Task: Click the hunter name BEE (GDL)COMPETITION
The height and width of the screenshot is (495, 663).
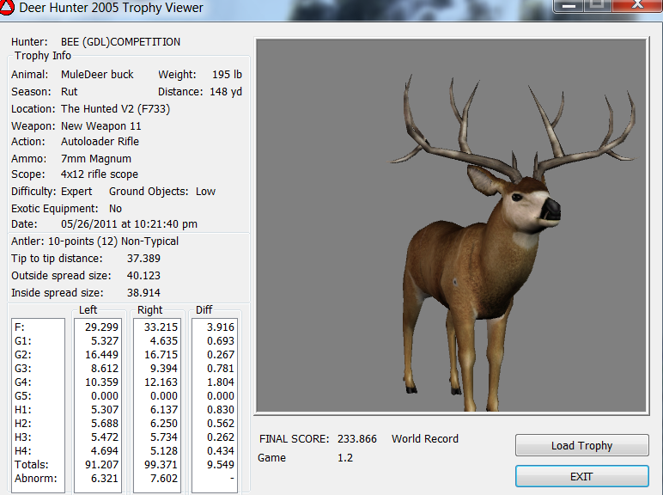Action: [x=120, y=42]
